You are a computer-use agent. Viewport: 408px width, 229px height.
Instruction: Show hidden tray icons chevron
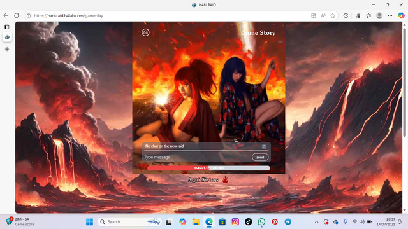point(316,222)
